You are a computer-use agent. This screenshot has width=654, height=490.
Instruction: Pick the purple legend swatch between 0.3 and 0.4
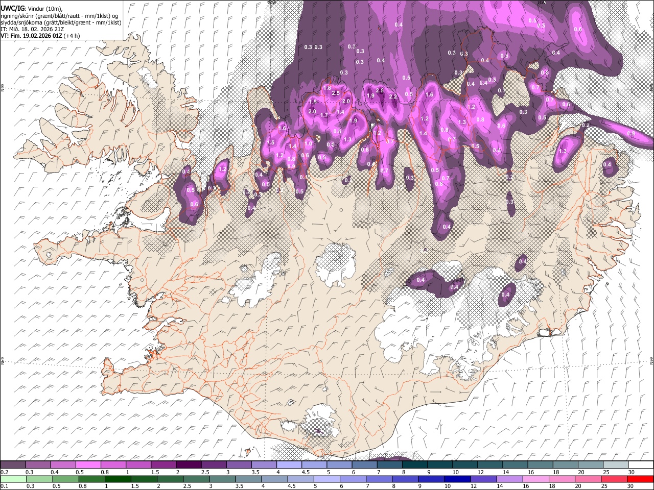pos(38,465)
